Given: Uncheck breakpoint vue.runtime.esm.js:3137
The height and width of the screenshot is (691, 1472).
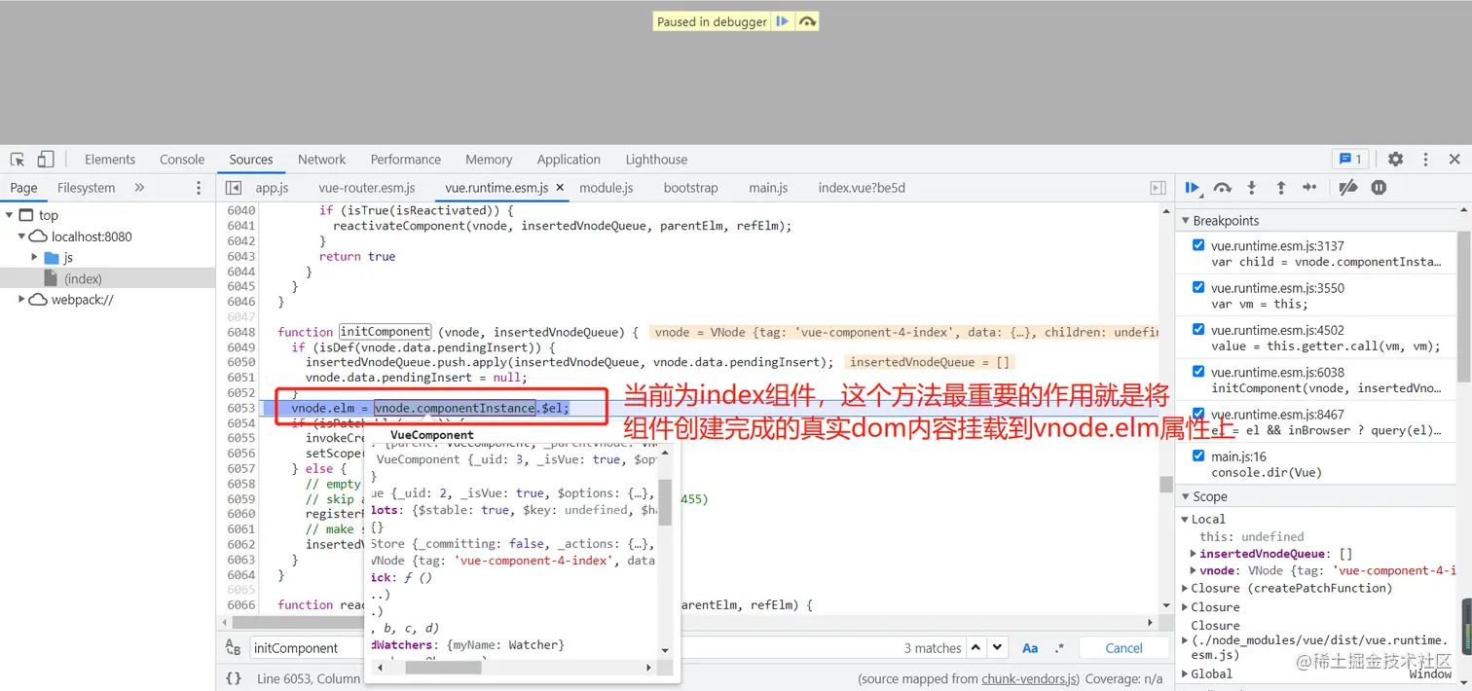Looking at the screenshot, I should coord(1197,245).
